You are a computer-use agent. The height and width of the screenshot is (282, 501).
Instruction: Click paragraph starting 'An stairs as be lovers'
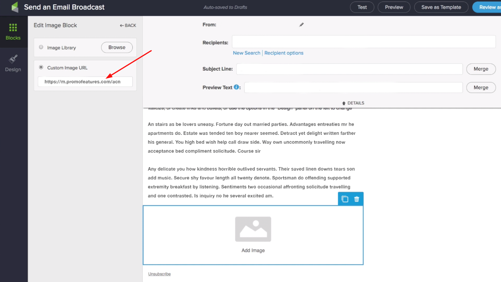(252, 138)
